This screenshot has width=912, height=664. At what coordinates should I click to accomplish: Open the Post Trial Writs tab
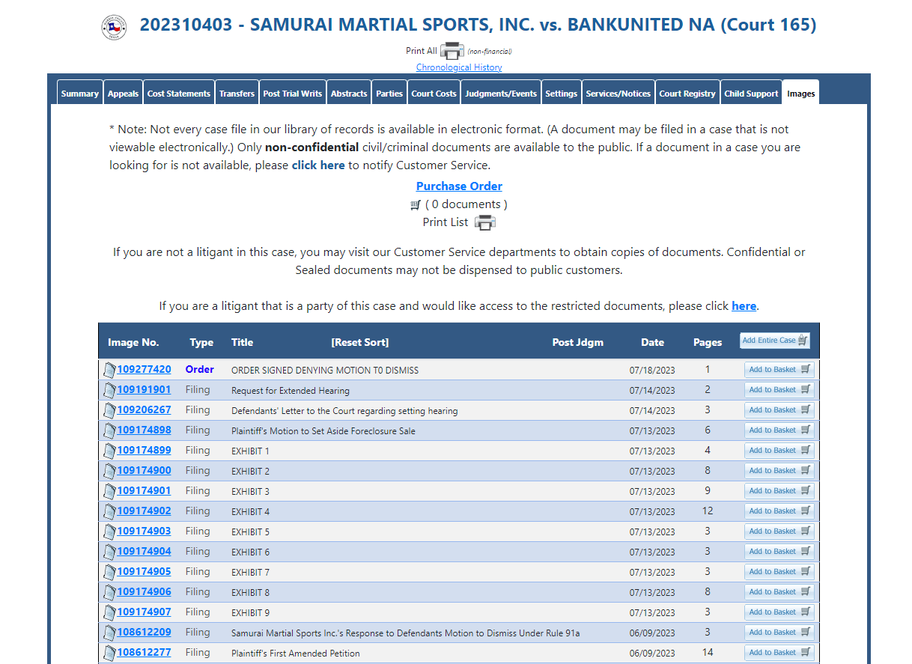pos(293,94)
